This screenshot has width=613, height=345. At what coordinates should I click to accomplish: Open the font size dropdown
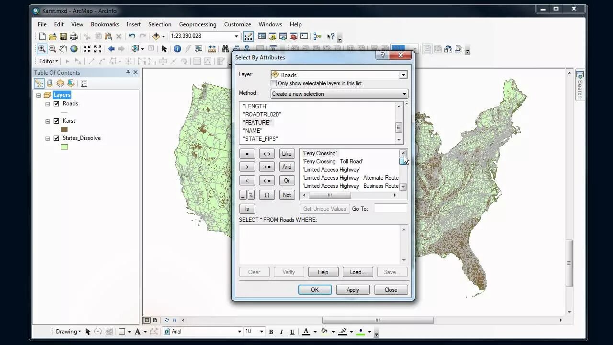coord(261,332)
